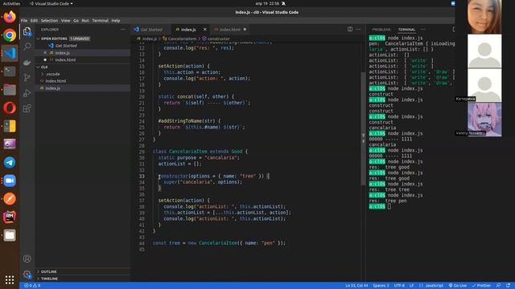This screenshot has height=289, width=515.
Task: Launch Google Chrome from the dock
Action: point(10,35)
